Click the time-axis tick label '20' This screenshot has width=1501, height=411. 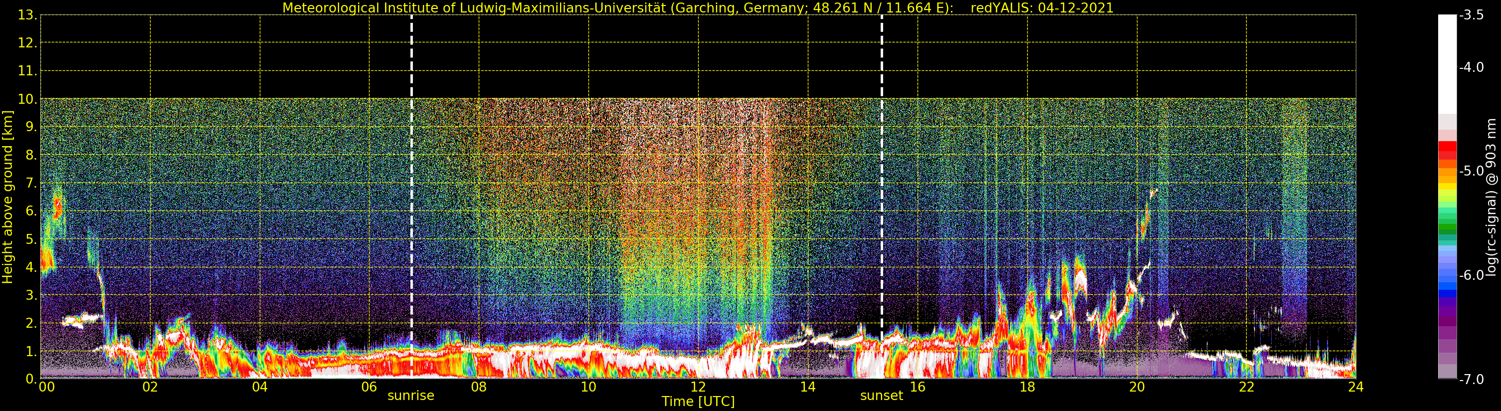point(1137,387)
